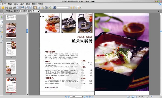Screen dimensions: 162x98
Task: Click the thumbnail panel scroll-down arrow
Action: 27,95
